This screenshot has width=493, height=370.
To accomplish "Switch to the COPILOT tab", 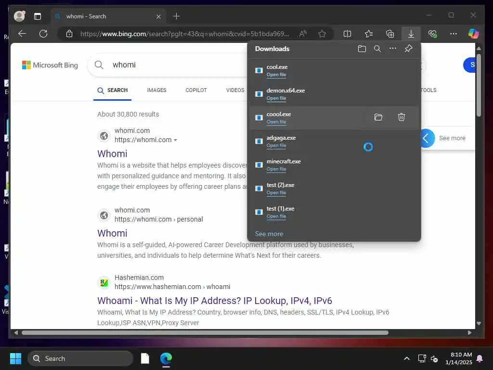I will pyautogui.click(x=196, y=90).
